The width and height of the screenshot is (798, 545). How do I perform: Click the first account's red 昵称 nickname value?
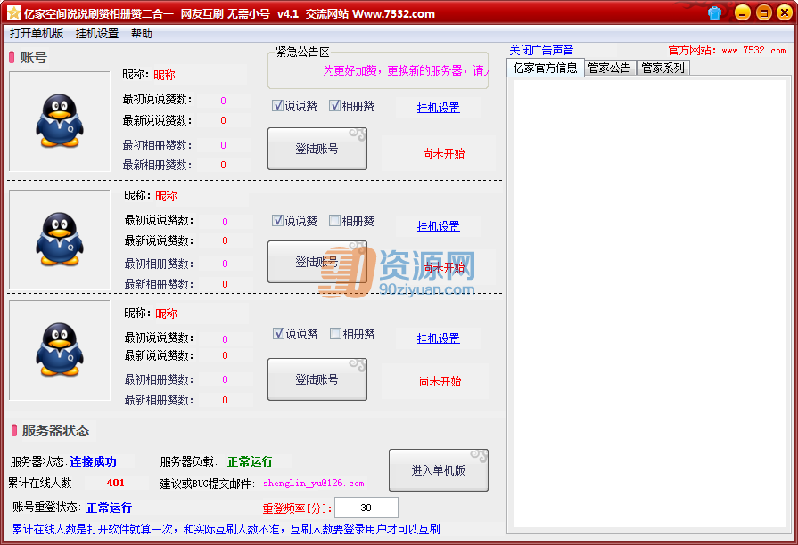pos(164,75)
